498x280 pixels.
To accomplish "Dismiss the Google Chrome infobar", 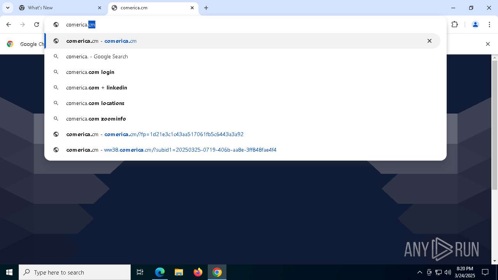I will tap(488, 44).
